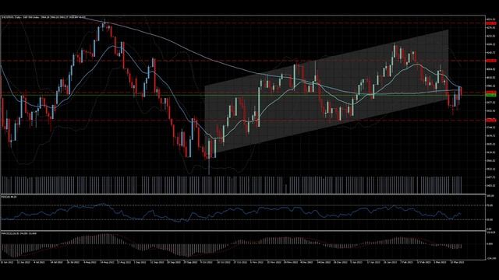
Task: Click the MACD indicator label
Action: pyautogui.click(x=19, y=233)
